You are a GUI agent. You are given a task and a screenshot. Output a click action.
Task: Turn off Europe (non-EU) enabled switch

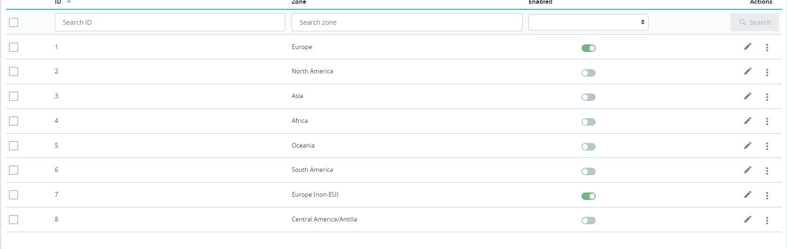coord(588,196)
